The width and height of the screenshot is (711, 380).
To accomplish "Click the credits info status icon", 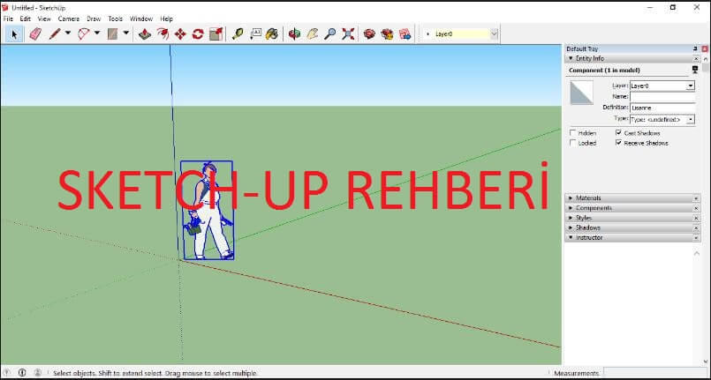I will point(22,372).
